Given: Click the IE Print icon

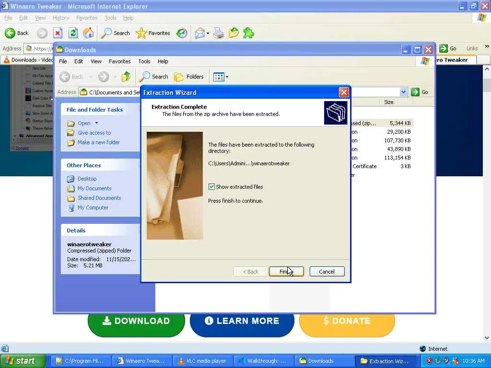Looking at the screenshot, I should [219, 33].
